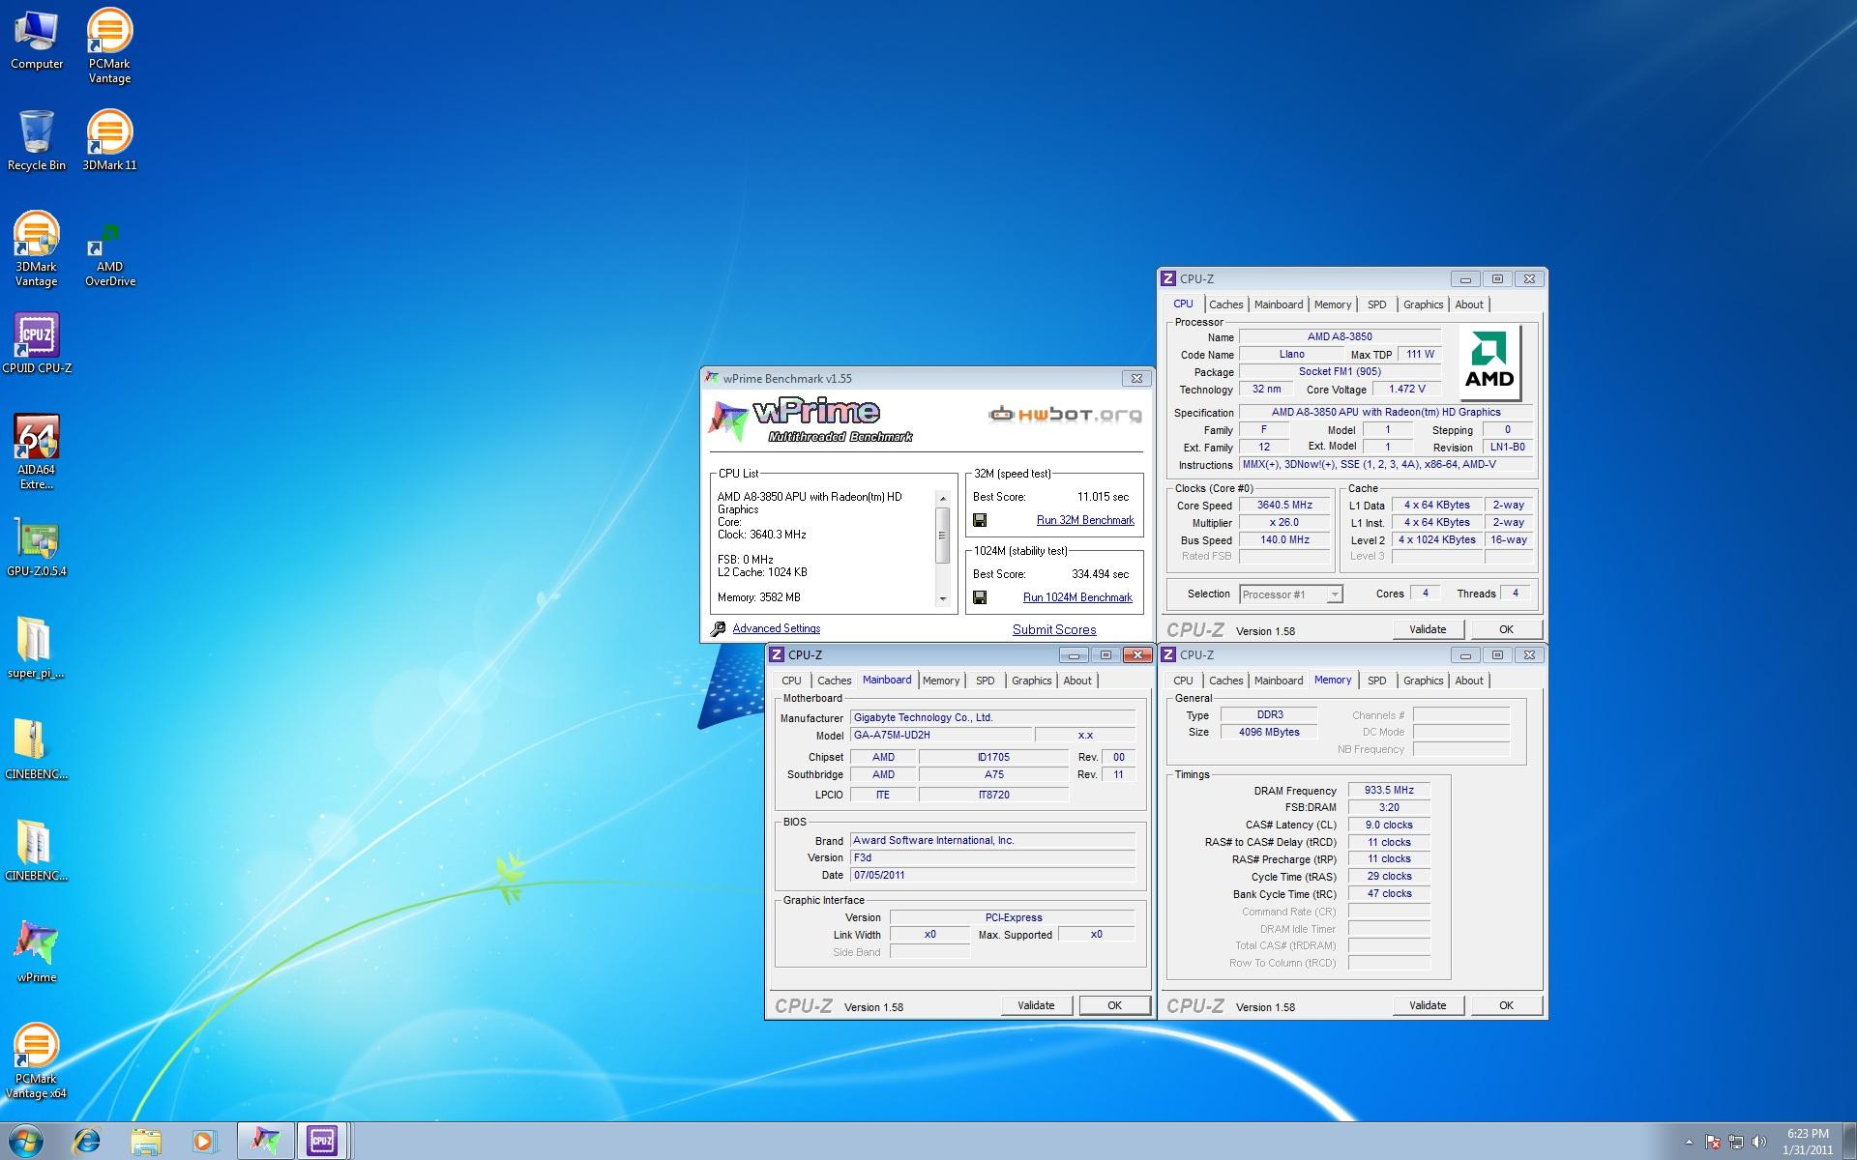The image size is (1857, 1160).
Task: Select DRAM Frequency 933.5 MHz value
Action: coord(1389,791)
